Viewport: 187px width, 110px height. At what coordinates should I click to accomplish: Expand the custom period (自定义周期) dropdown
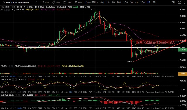(x=92, y=3)
